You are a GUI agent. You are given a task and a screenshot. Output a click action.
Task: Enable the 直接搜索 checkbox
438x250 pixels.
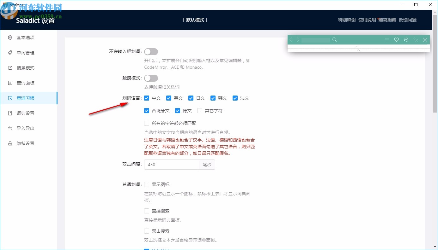pyautogui.click(x=147, y=211)
